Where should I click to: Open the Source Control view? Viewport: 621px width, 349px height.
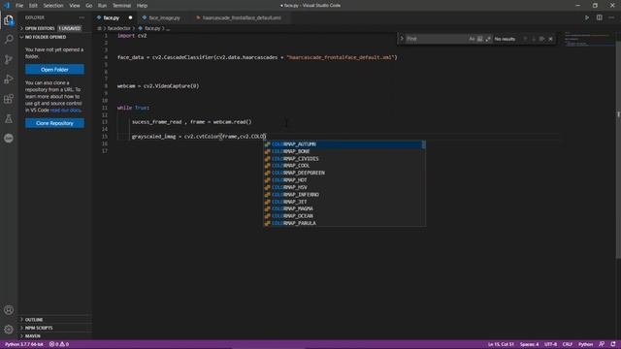(x=9, y=59)
